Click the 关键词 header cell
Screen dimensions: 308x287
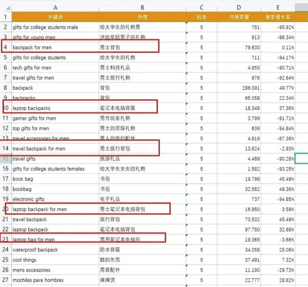pos(55,17)
